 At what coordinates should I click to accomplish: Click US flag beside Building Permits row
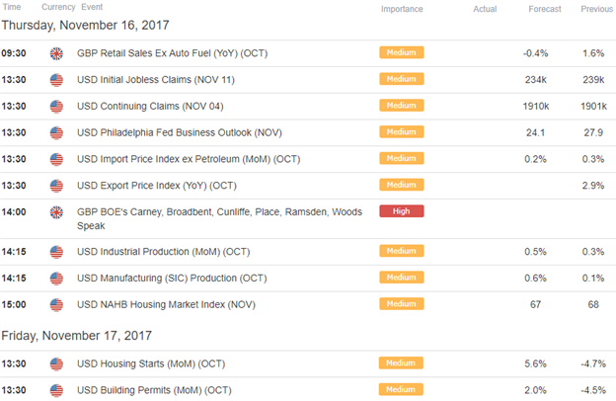pyautogui.click(x=56, y=390)
